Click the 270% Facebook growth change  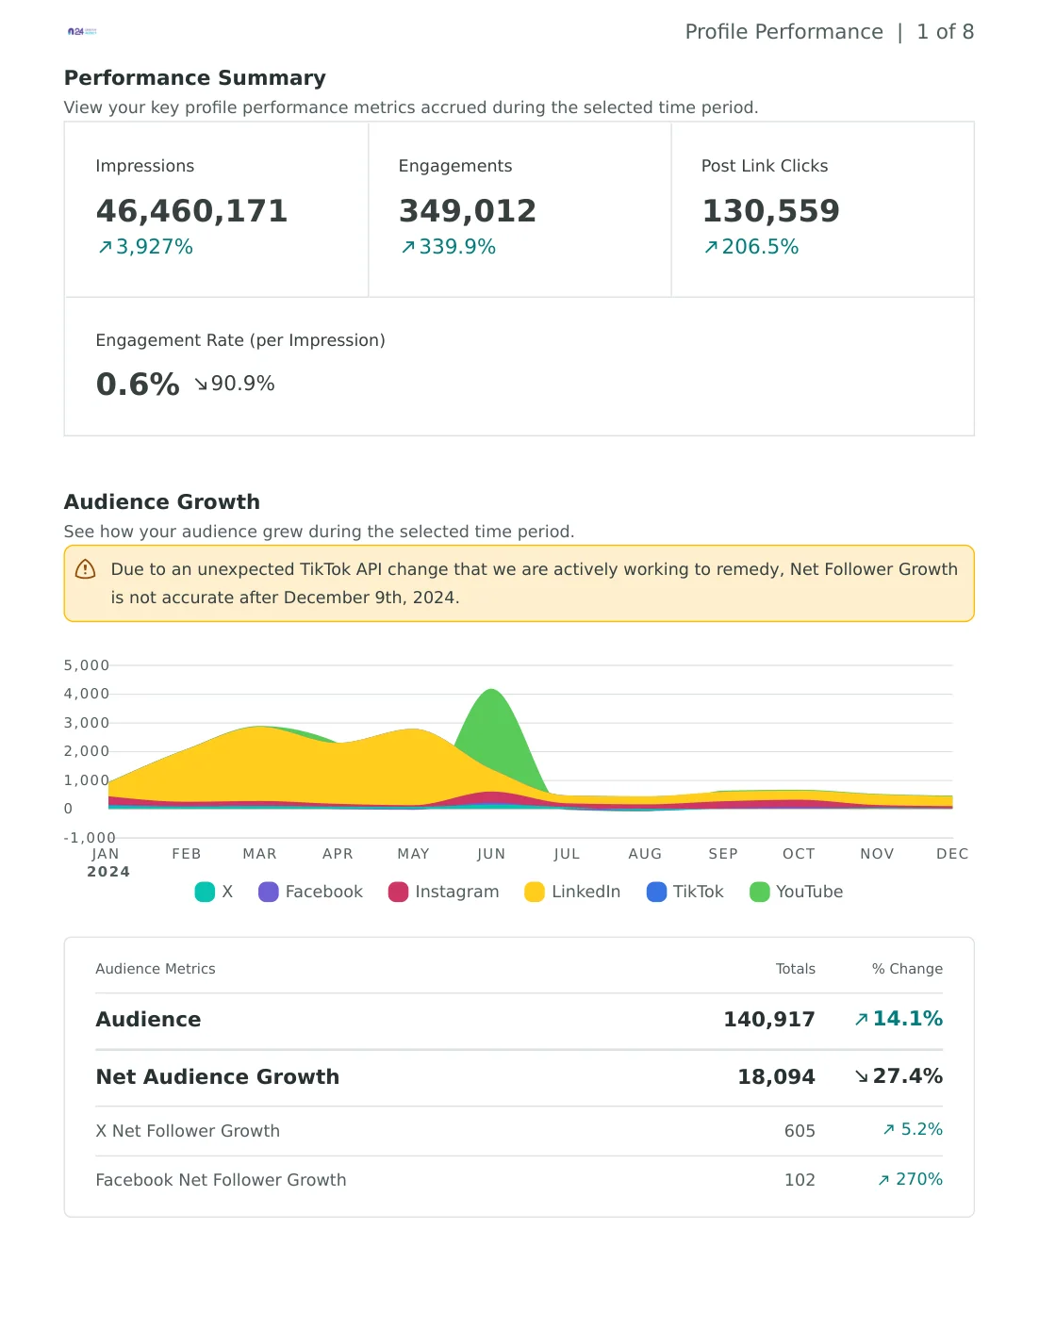pos(919,1179)
